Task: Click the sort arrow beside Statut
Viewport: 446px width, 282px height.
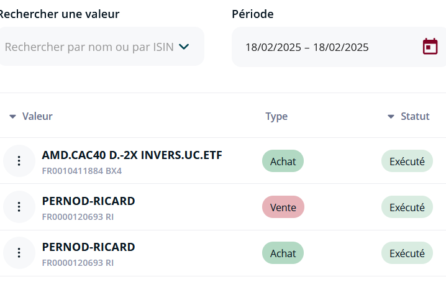Action: coord(391,116)
